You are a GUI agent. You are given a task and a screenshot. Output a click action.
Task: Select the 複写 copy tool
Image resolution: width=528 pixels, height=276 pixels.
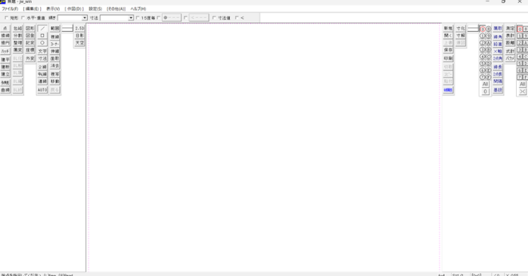(x=55, y=74)
